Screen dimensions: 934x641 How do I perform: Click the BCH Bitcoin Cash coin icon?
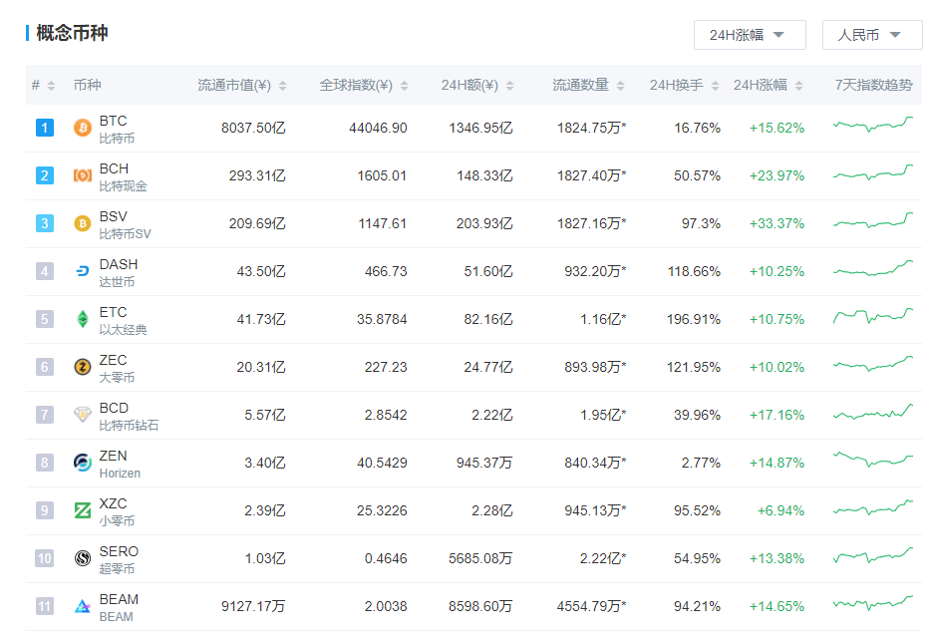point(82,175)
